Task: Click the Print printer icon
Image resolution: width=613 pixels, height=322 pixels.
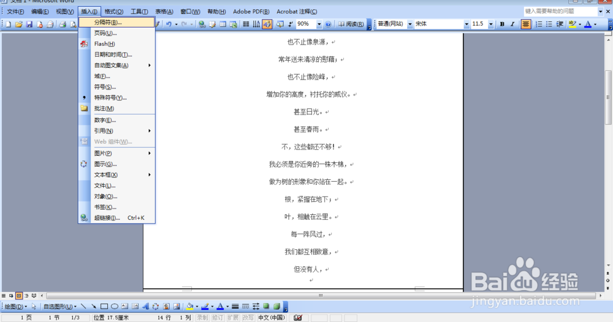Action: coord(63,24)
